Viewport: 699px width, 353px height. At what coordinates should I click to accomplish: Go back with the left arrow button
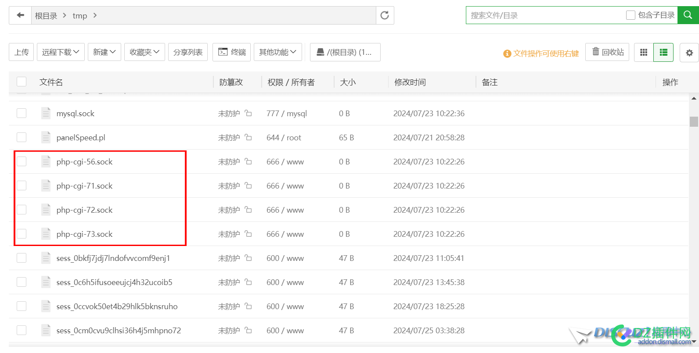coord(20,15)
